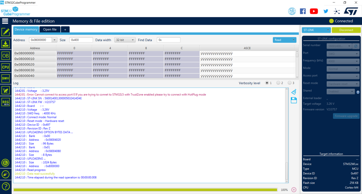This screenshot has height=194, width=362.
Task: Click the help question mark icon
Action: pyautogui.click(x=5, y=186)
